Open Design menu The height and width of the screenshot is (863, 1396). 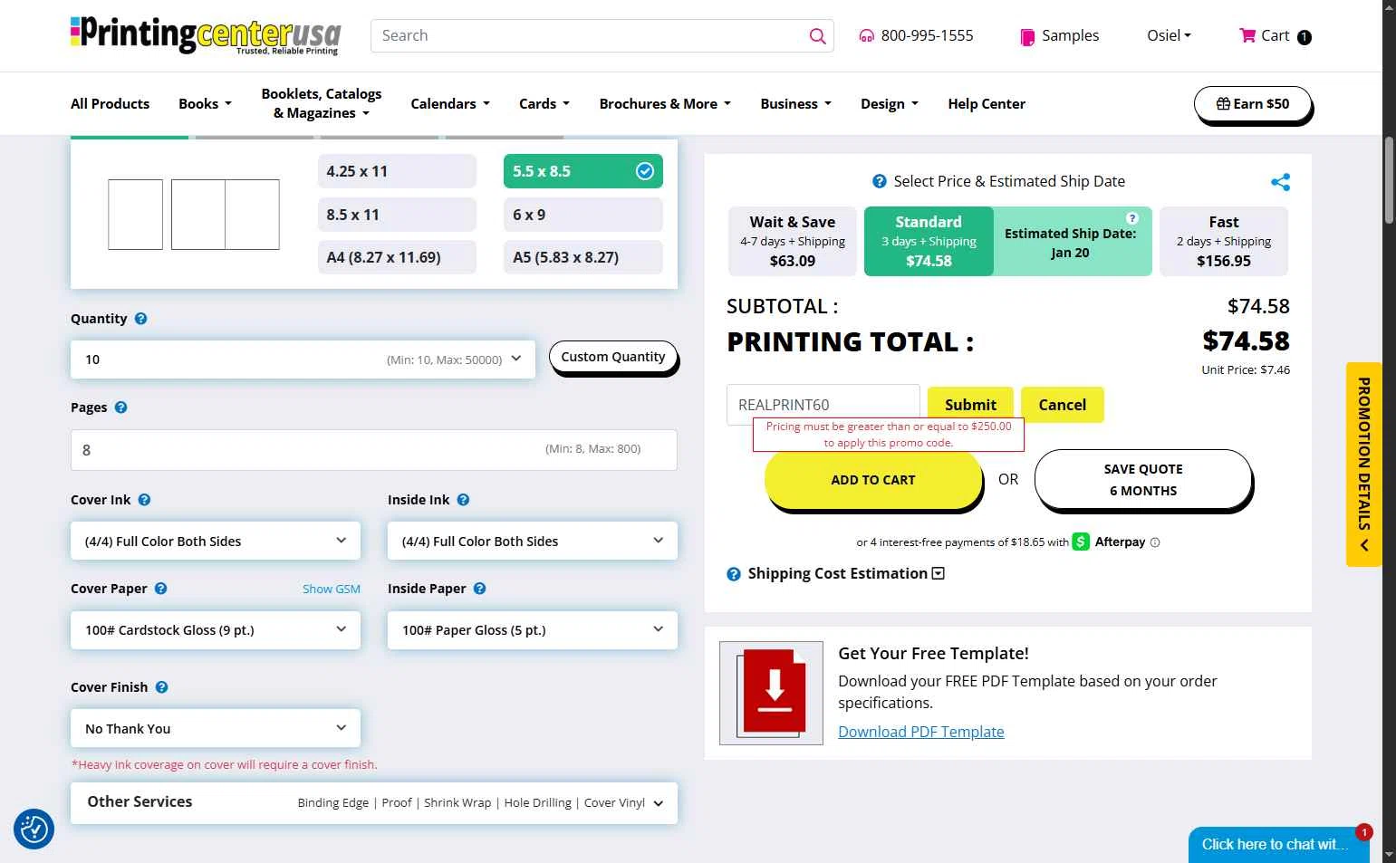pyautogui.click(x=890, y=104)
